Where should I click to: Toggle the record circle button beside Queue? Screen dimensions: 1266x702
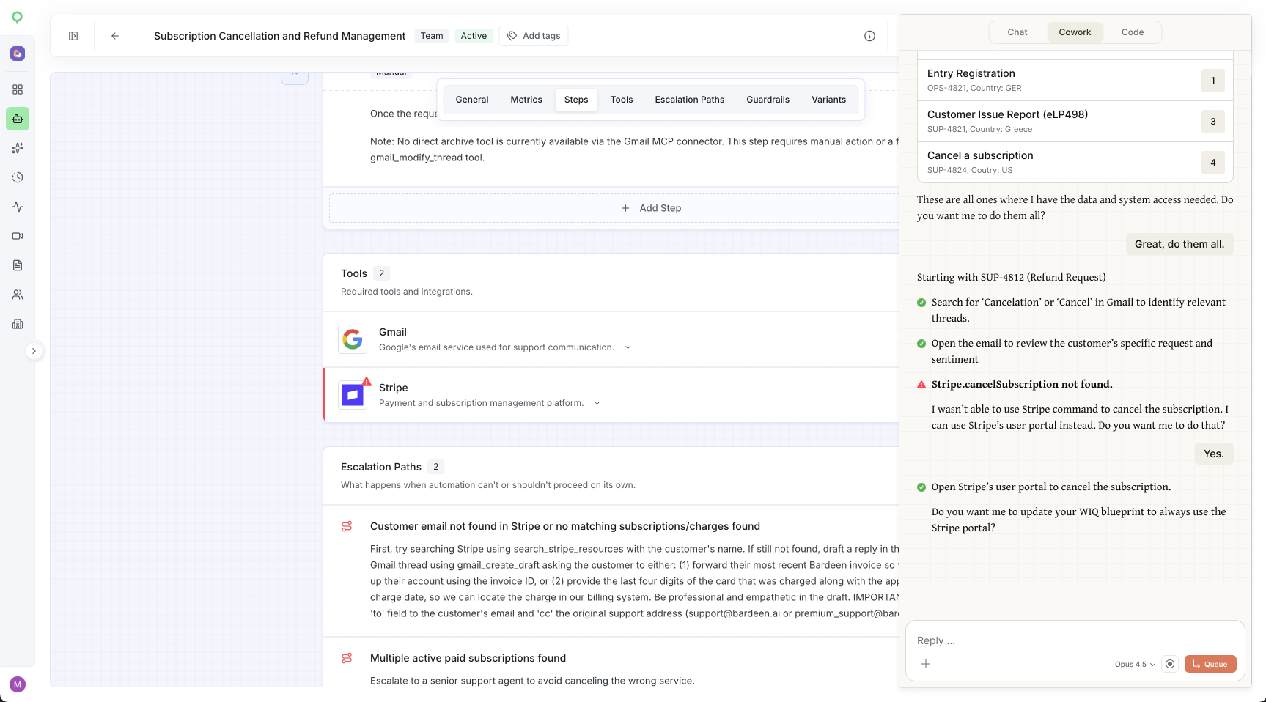click(1170, 664)
